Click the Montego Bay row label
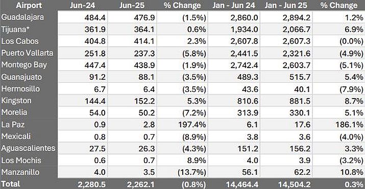365x189 pixels. click(24, 65)
